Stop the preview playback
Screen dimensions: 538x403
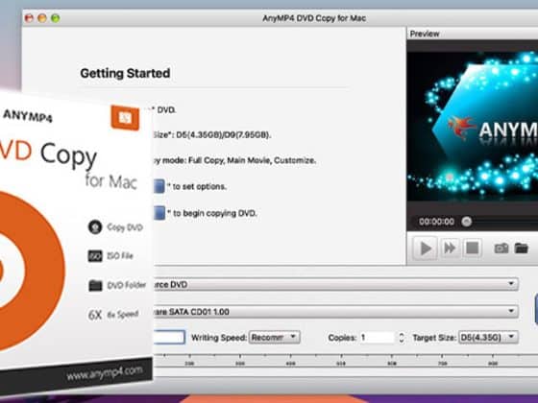[473, 248]
